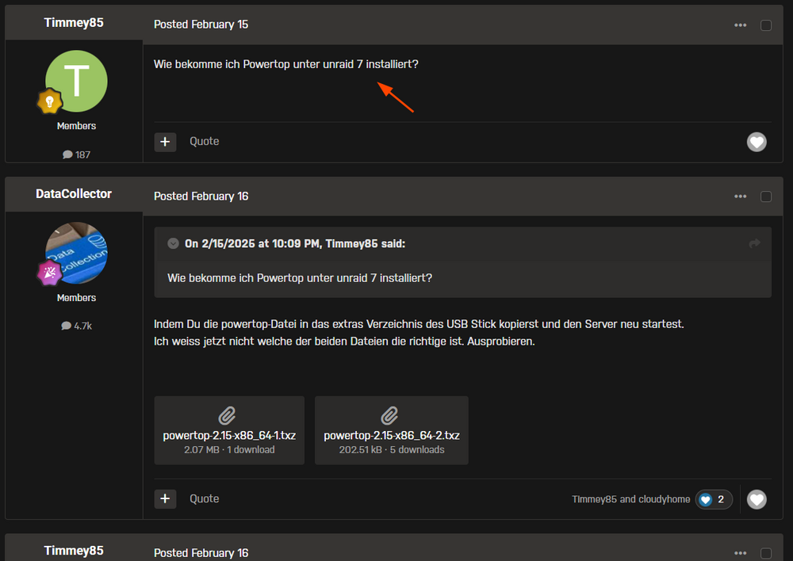Open DataCollector's profile name link
The height and width of the screenshot is (561, 793).
(74, 194)
